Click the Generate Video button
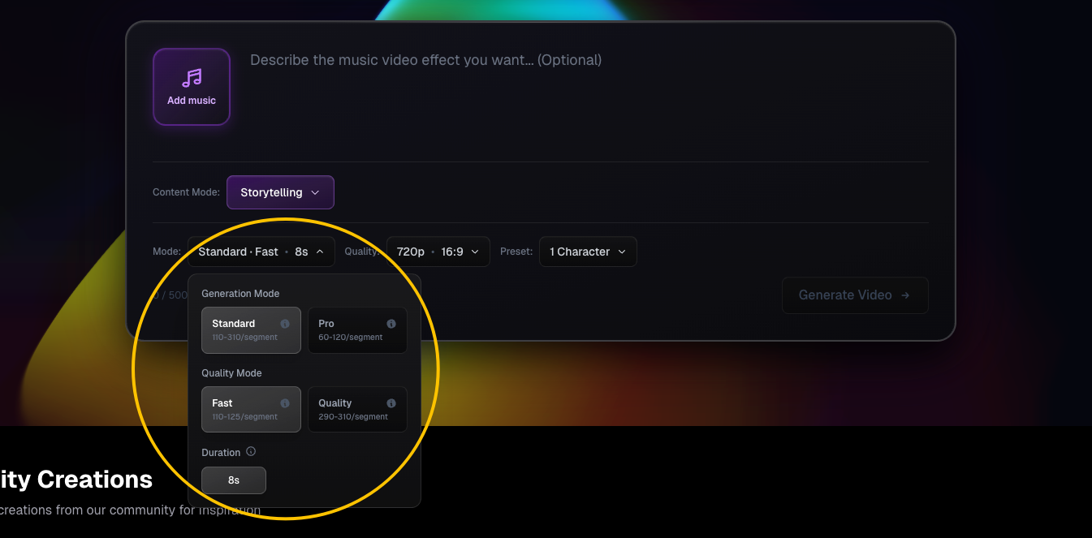The width and height of the screenshot is (1092, 538). (855, 295)
